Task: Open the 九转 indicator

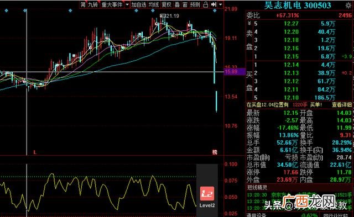Action: click(93, 4)
